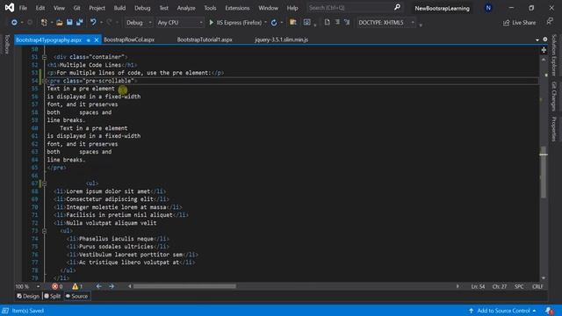Switch to Split view

click(53, 297)
